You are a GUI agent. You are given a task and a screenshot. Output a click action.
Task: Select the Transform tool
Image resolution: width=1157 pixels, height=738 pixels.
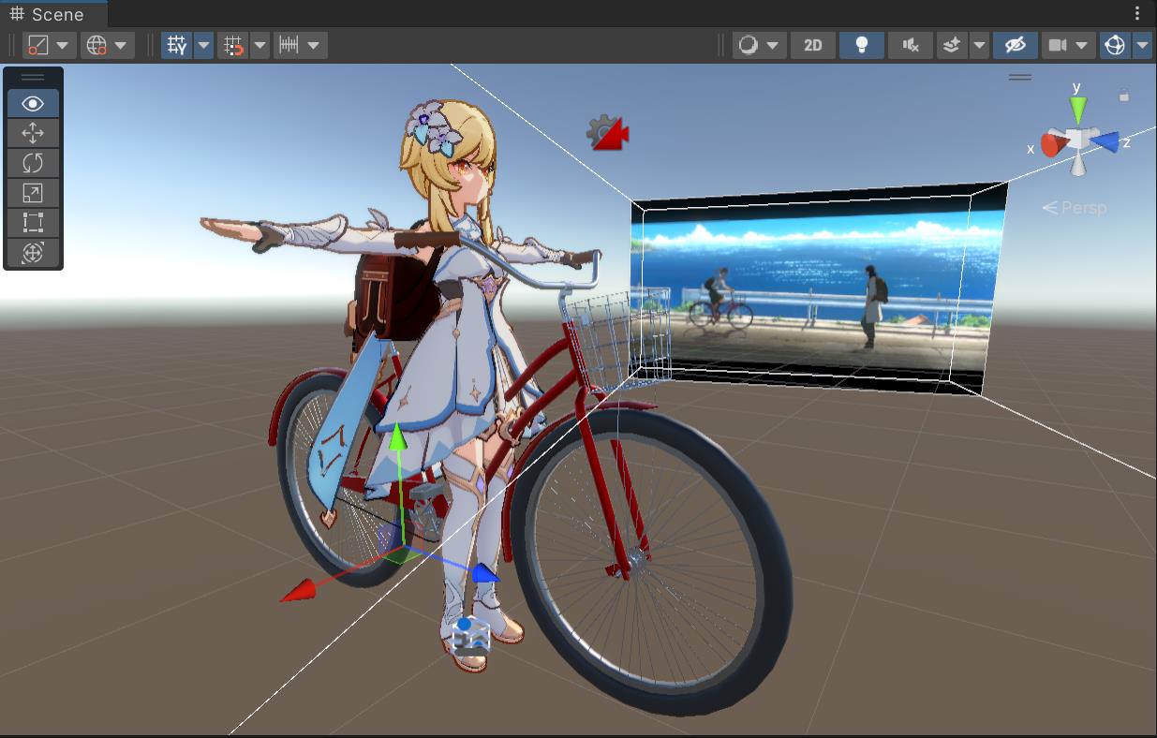click(33, 253)
